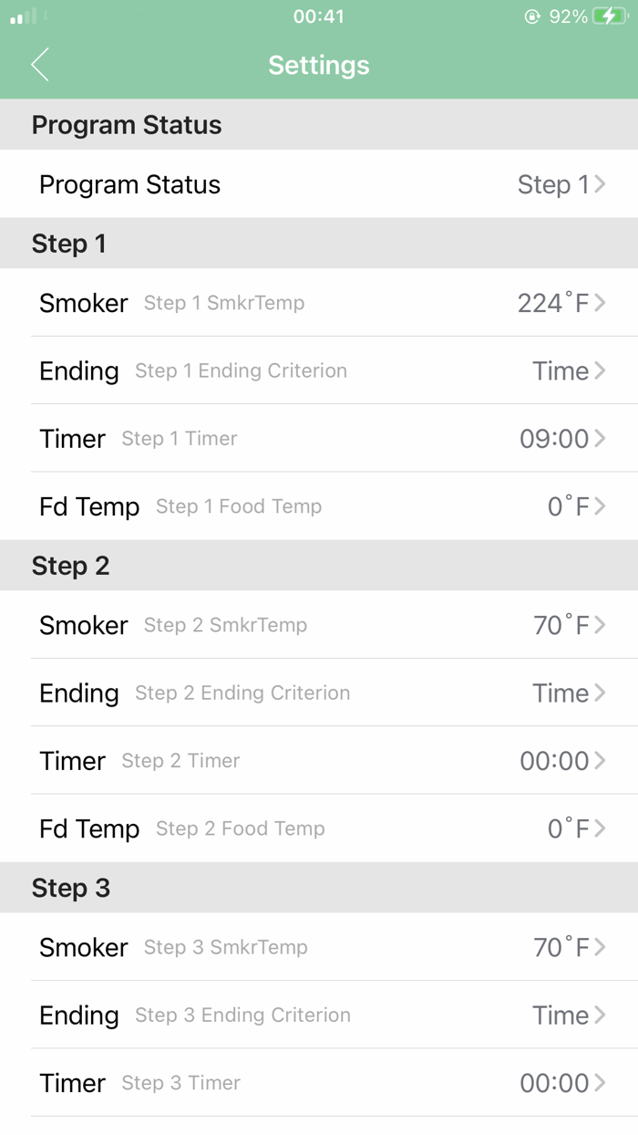638x1135 pixels.
Task: Change Step 3 Ending Criterion from Time
Action: point(319,1015)
